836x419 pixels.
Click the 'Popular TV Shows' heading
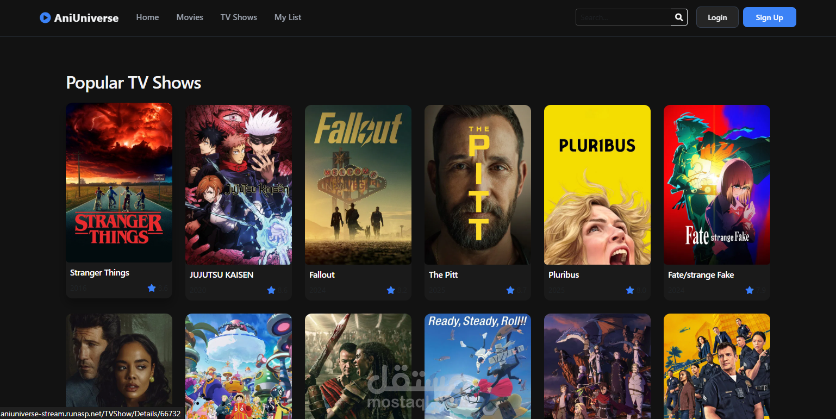pos(134,83)
